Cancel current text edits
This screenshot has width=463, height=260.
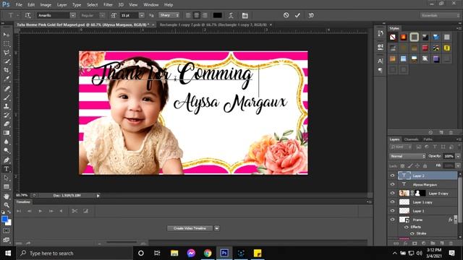tap(286, 15)
